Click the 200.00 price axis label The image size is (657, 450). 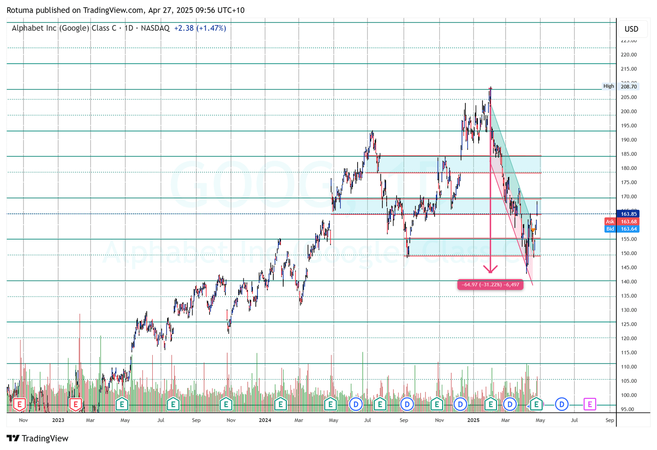(x=629, y=111)
